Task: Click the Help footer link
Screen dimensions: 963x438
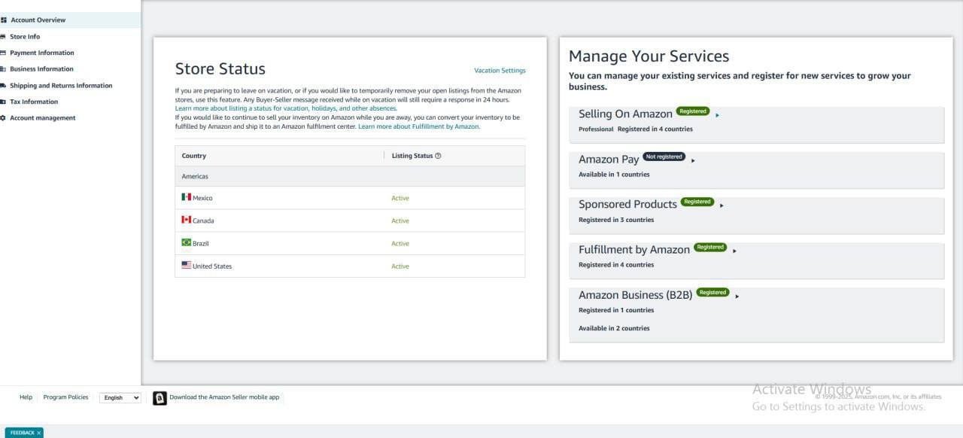Action: 26,397
